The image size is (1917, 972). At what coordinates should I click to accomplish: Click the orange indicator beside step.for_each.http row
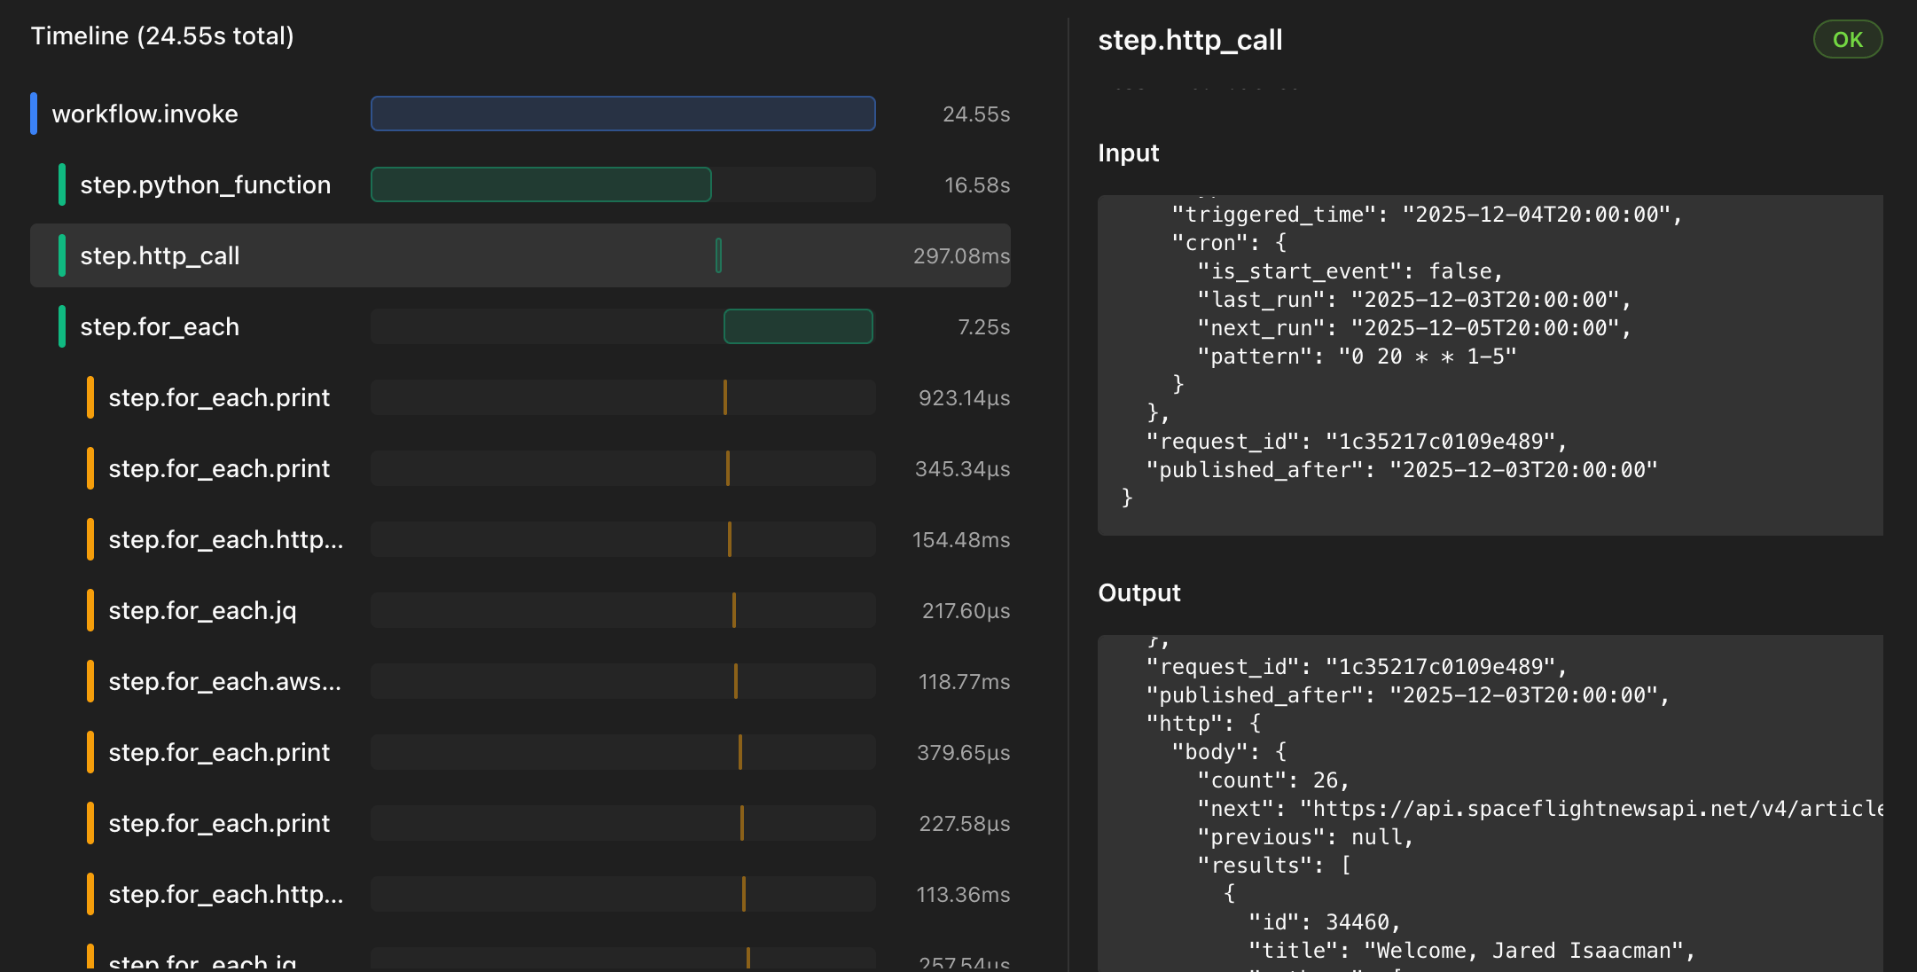90,539
